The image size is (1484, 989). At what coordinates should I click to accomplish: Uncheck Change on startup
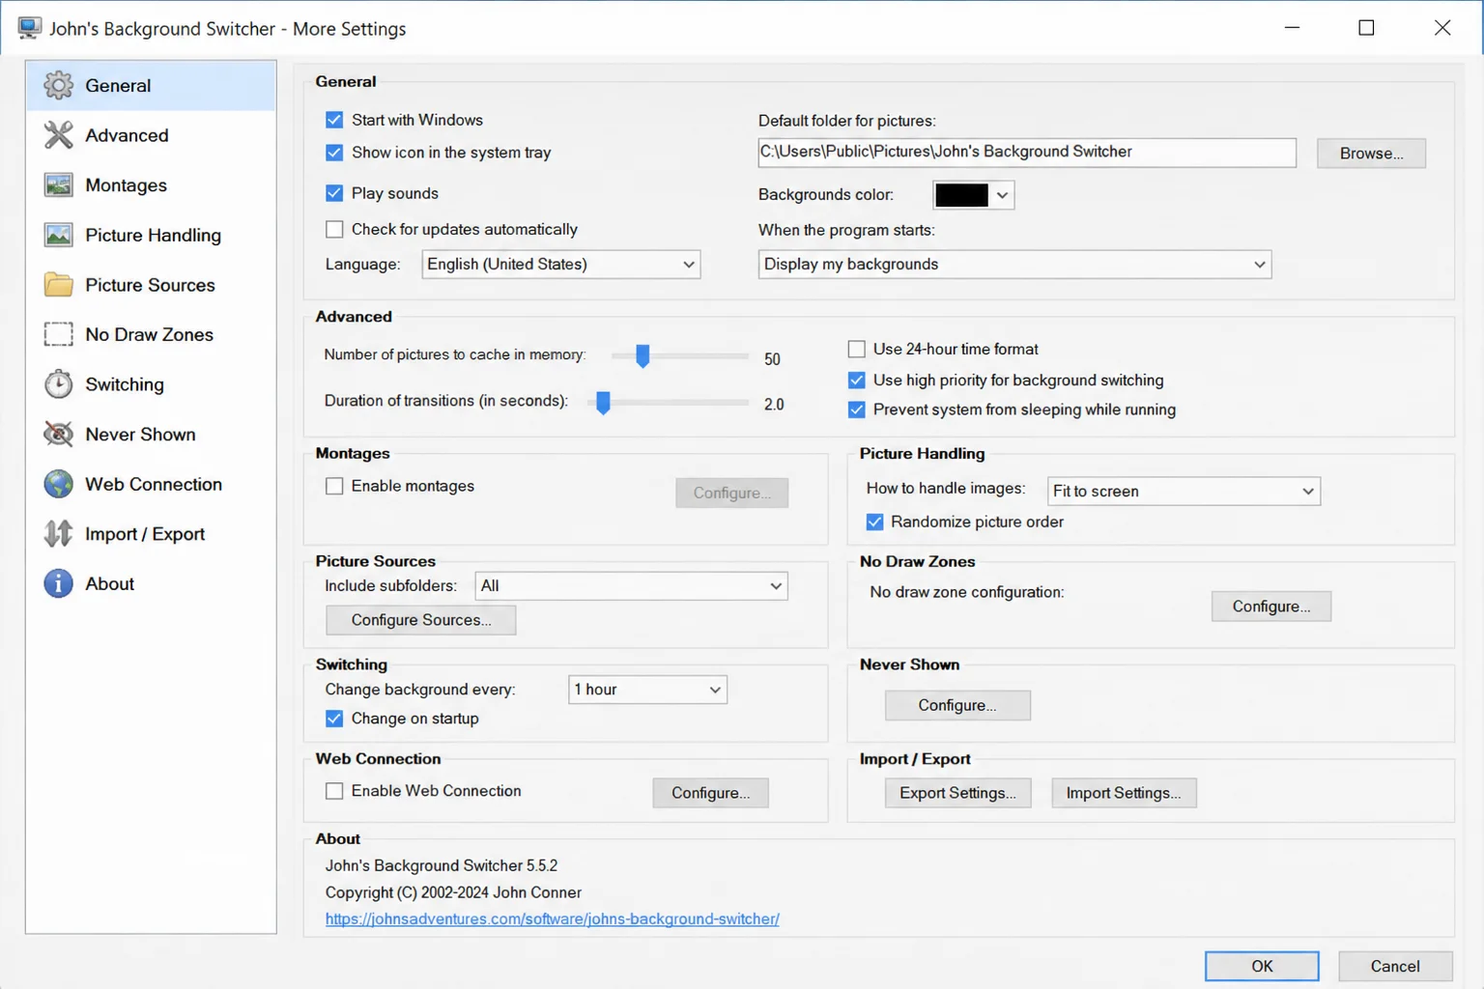334,719
